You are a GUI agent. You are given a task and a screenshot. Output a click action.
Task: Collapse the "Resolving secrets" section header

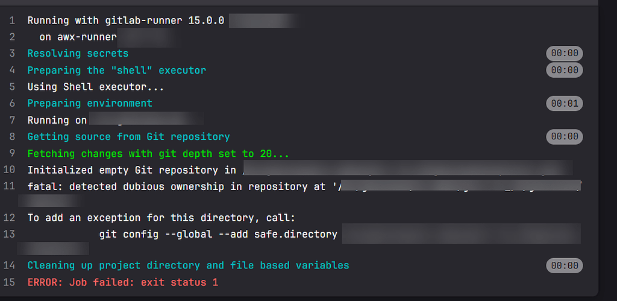coord(78,53)
